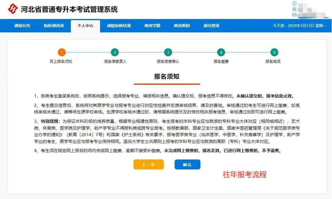332x199 pixels.
Task: Click the 报名须知 heading text
Action: [167, 76]
